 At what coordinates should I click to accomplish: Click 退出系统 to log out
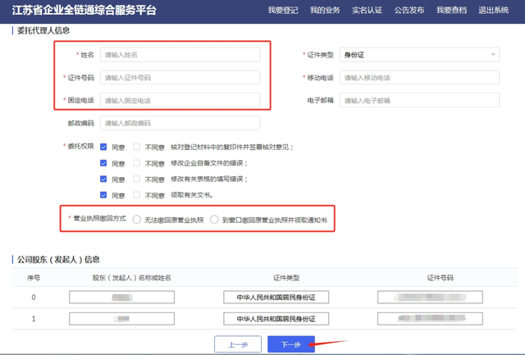tap(494, 11)
